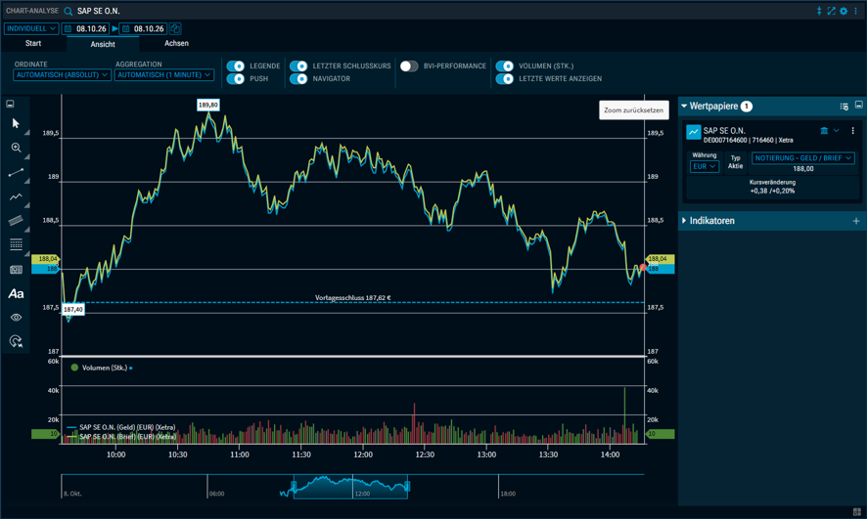The image size is (867, 519).
Task: Click the reset drawings rotate icon
Action: (16, 341)
